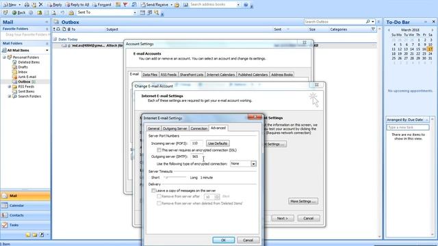Image resolution: width=438 pixels, height=246 pixels.
Task: Toggle Remove when deleted from Deleted Items
Action: click(x=159, y=204)
